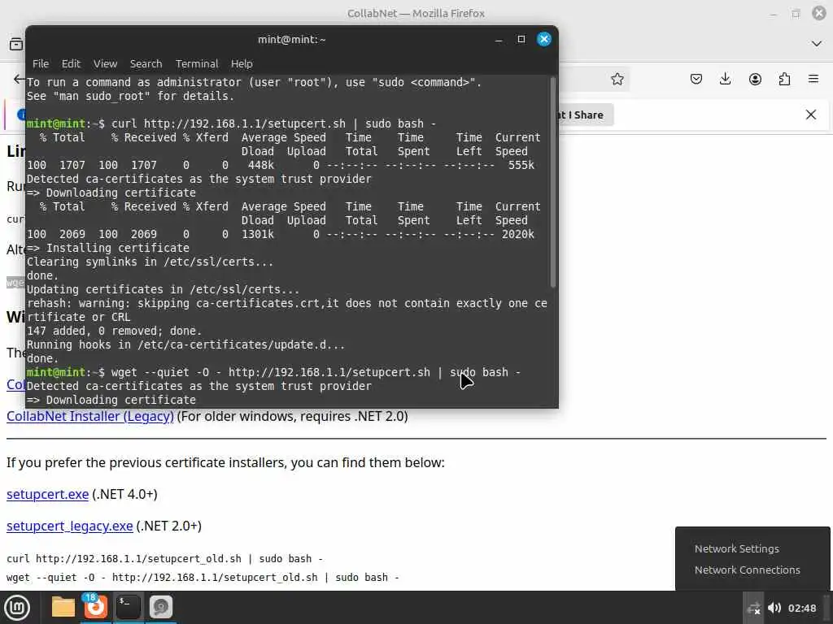Image resolution: width=833 pixels, height=624 pixels.
Task: Click the network tray icon
Action: pyautogui.click(x=753, y=608)
